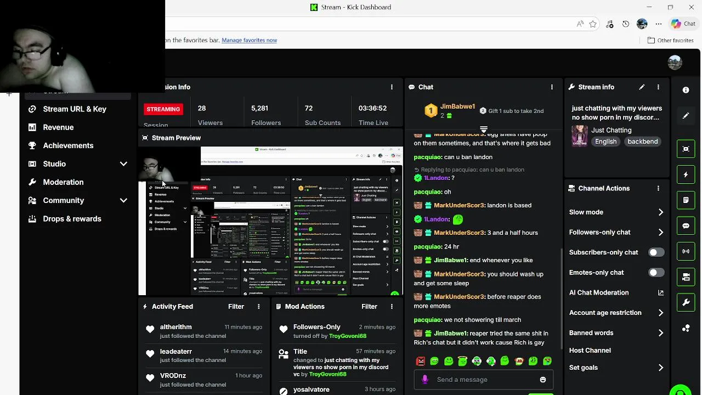This screenshot has height=395, width=702.
Task: Open the Copilot Chat button
Action: click(x=683, y=24)
